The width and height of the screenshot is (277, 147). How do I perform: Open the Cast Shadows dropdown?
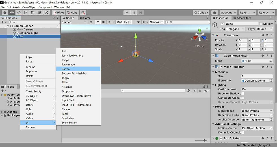(257, 89)
